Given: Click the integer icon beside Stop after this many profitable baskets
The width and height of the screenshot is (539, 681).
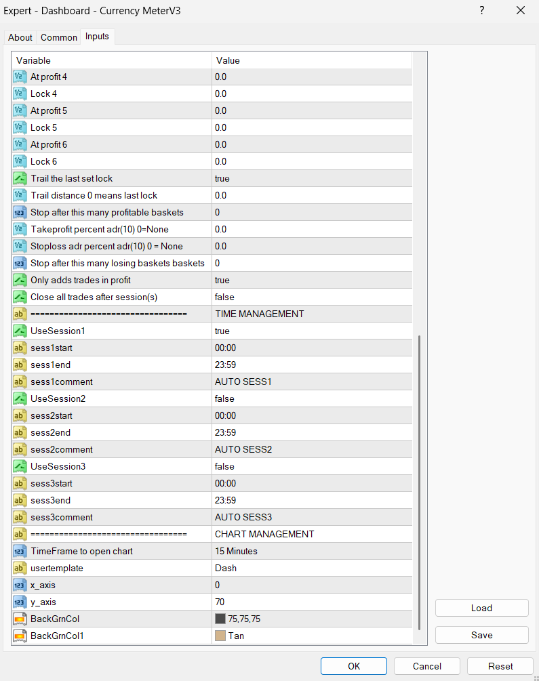Looking at the screenshot, I should pos(20,212).
